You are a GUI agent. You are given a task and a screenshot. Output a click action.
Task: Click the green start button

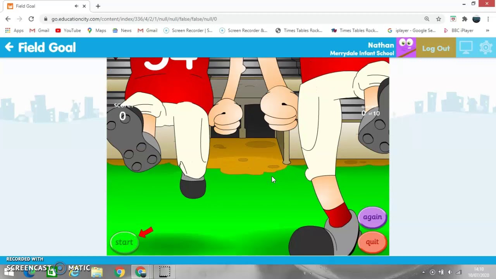pos(124,242)
